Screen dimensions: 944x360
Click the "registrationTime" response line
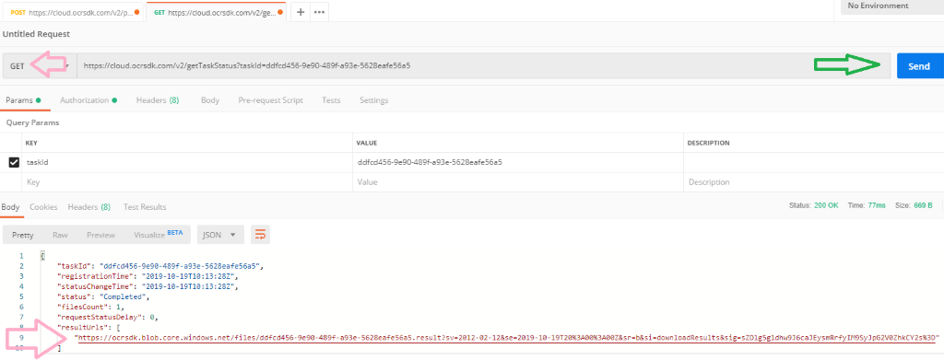147,276
